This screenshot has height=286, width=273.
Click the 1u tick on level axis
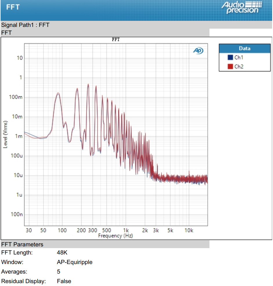19,195
